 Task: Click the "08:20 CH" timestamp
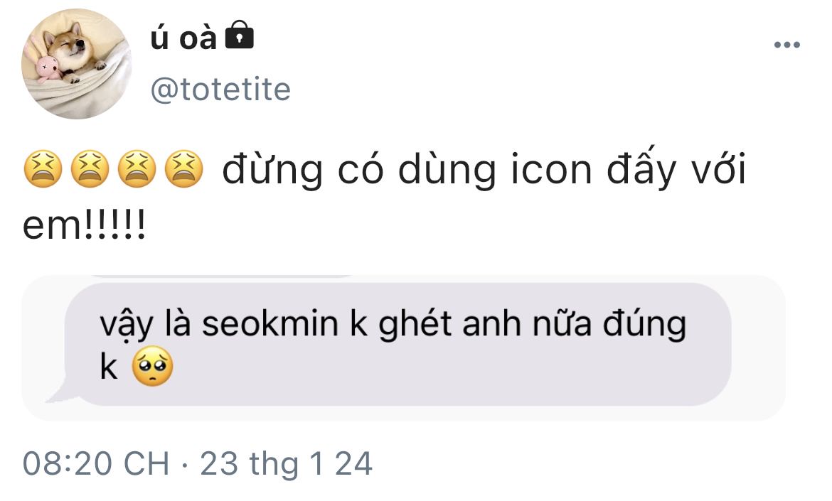click(x=96, y=464)
